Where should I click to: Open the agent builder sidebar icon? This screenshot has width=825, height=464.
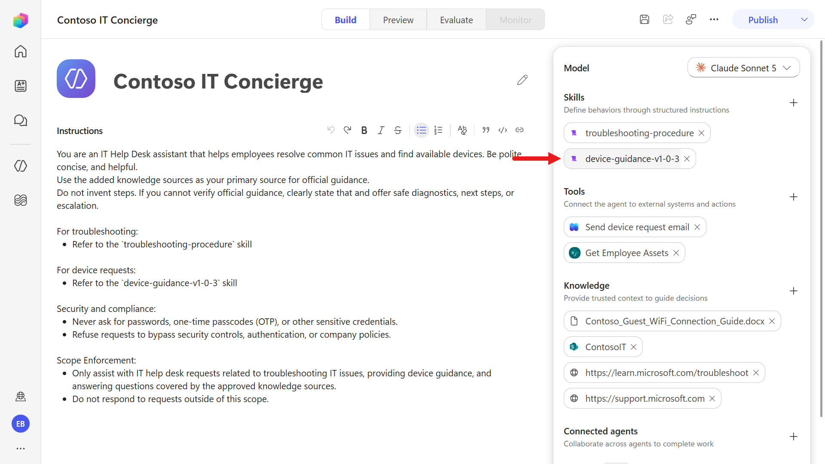pyautogui.click(x=21, y=166)
